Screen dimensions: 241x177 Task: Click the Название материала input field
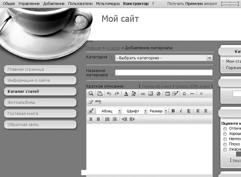[164, 73]
